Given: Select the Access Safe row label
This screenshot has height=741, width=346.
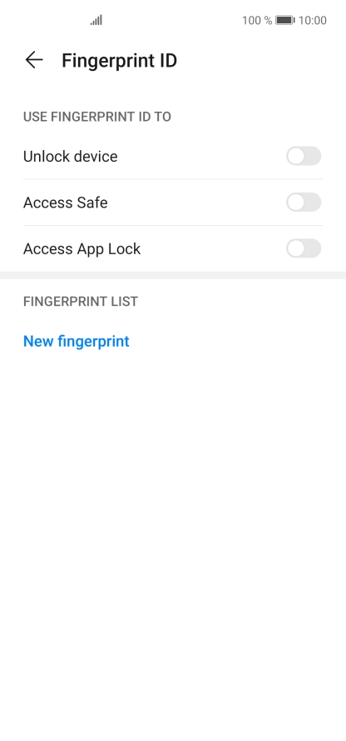Looking at the screenshot, I should click(66, 203).
